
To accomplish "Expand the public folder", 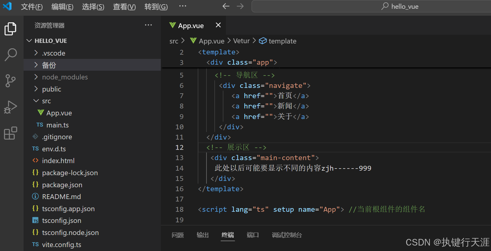I will pos(93,89).
